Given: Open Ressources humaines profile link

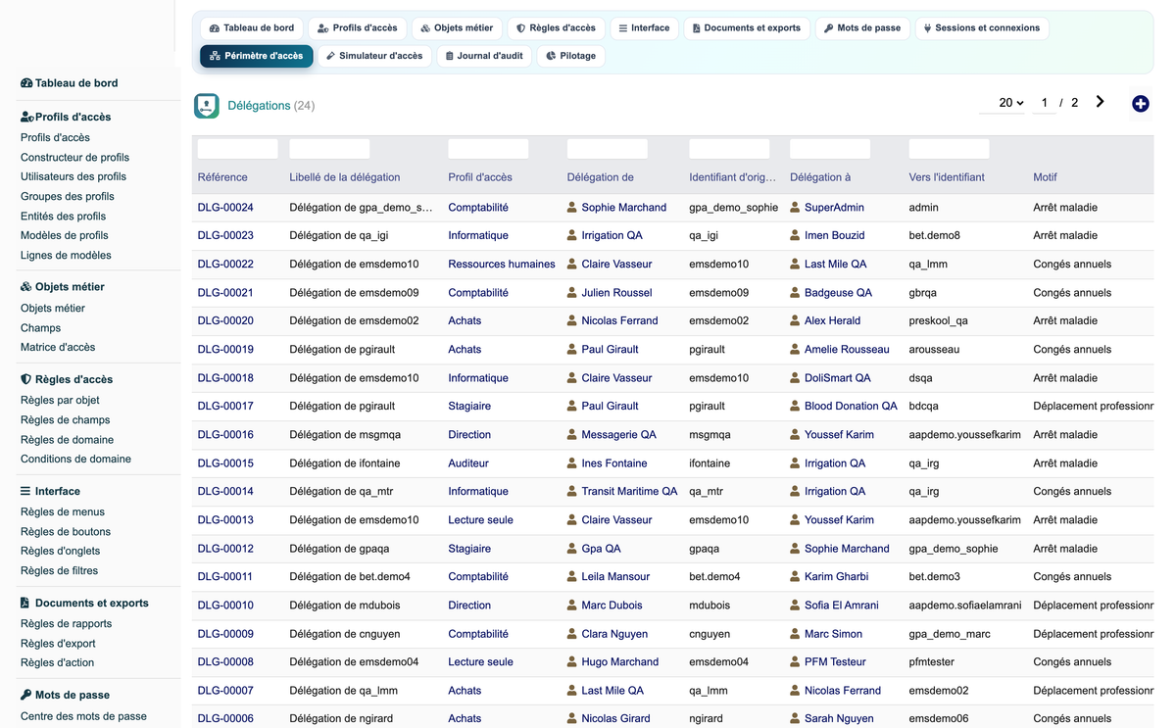Looking at the screenshot, I should point(502,265).
